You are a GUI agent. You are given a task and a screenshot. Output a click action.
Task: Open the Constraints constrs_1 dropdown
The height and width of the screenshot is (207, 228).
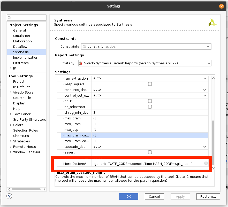tap(146, 47)
